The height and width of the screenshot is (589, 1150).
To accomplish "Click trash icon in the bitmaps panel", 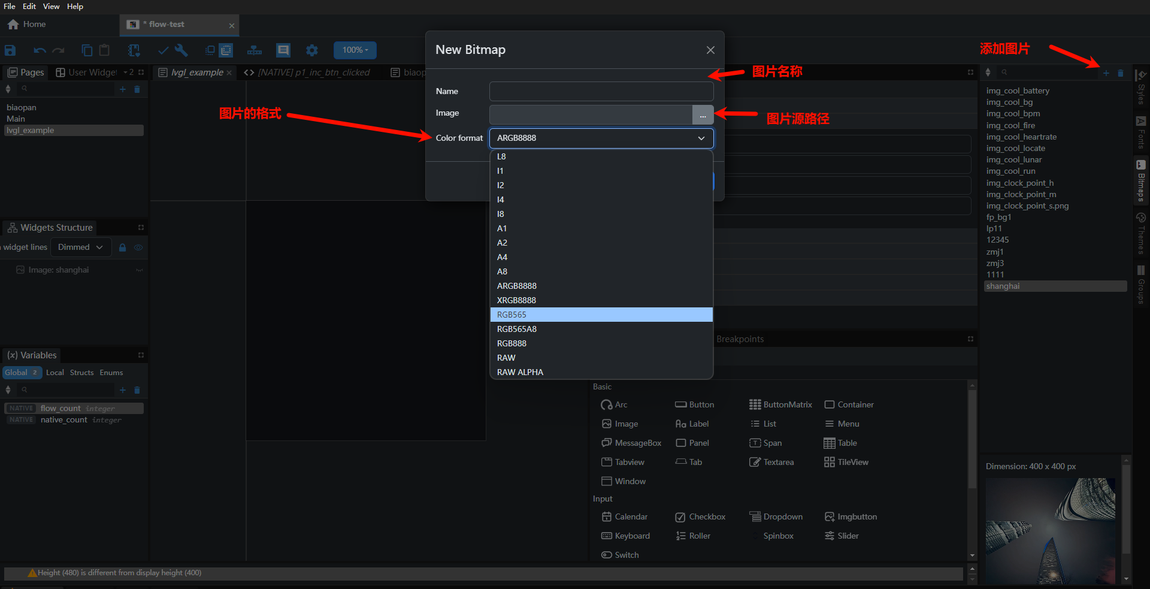I will 1121,73.
